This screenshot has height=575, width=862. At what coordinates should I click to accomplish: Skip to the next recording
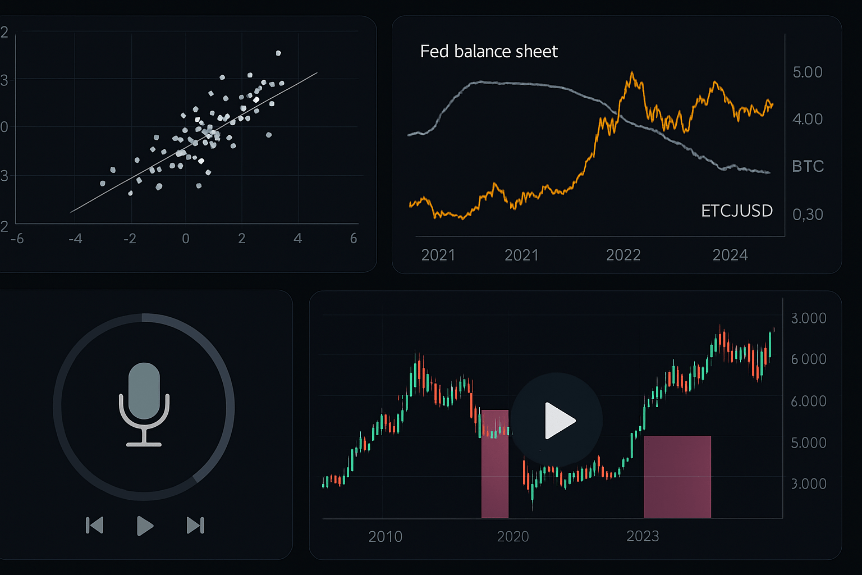coord(195,526)
